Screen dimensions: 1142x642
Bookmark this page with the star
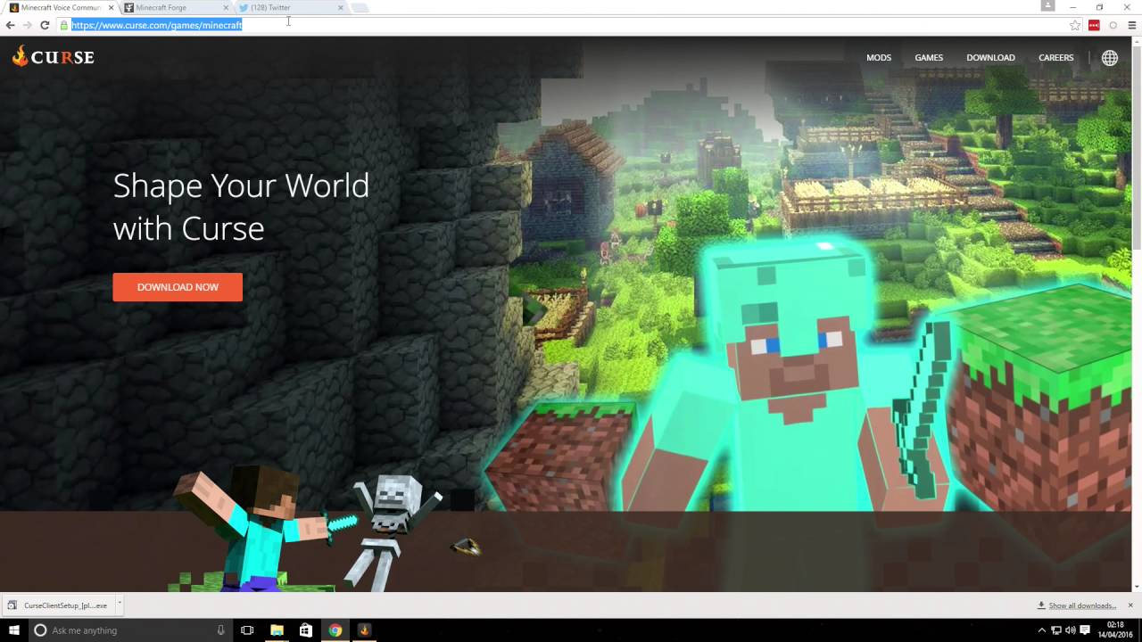(x=1075, y=25)
